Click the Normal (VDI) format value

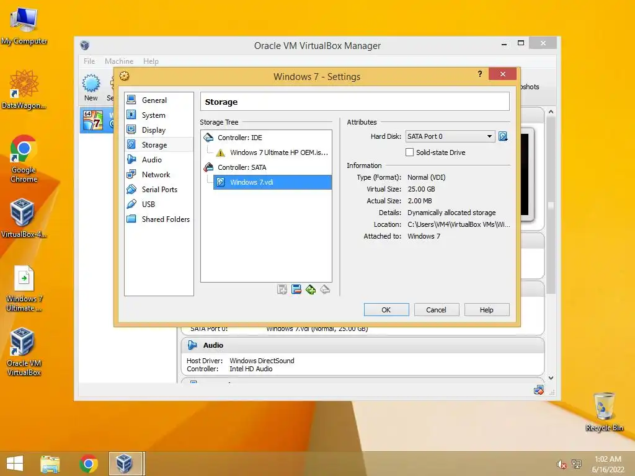[x=427, y=177]
